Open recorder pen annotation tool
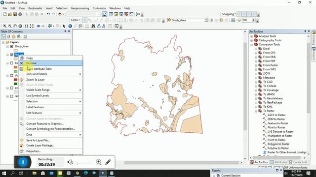 [x=108, y=162]
